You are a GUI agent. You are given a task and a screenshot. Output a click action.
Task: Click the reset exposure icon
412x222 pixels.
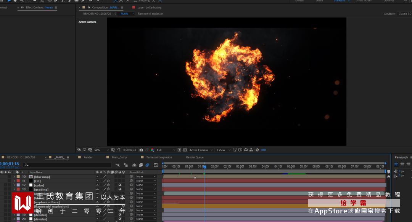[x=257, y=150]
